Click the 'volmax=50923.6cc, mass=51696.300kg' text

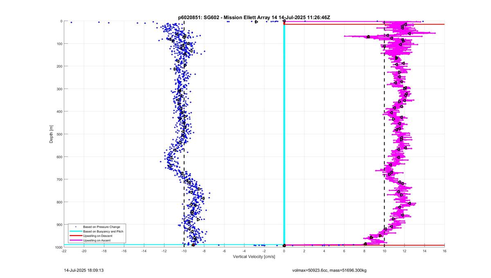tap(329, 270)
